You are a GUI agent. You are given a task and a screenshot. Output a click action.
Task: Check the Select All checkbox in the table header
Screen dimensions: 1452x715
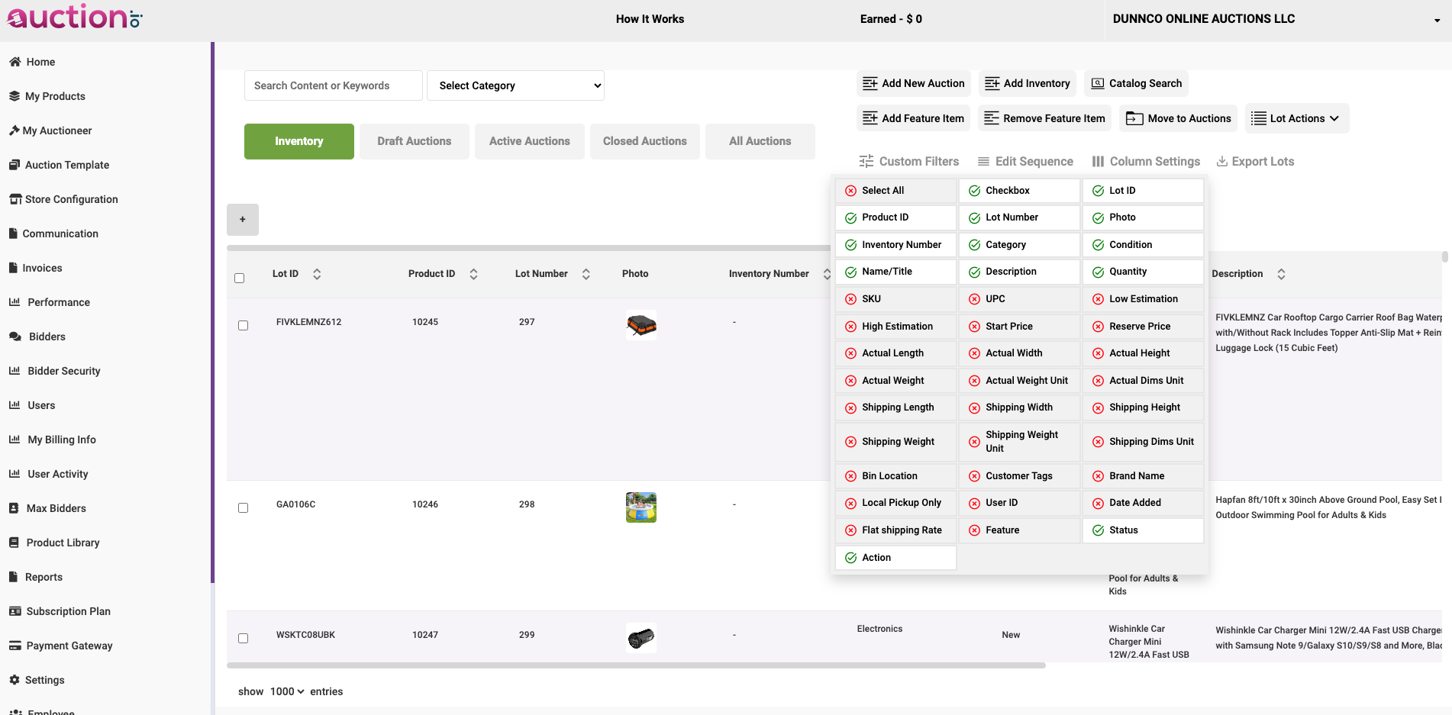point(239,278)
